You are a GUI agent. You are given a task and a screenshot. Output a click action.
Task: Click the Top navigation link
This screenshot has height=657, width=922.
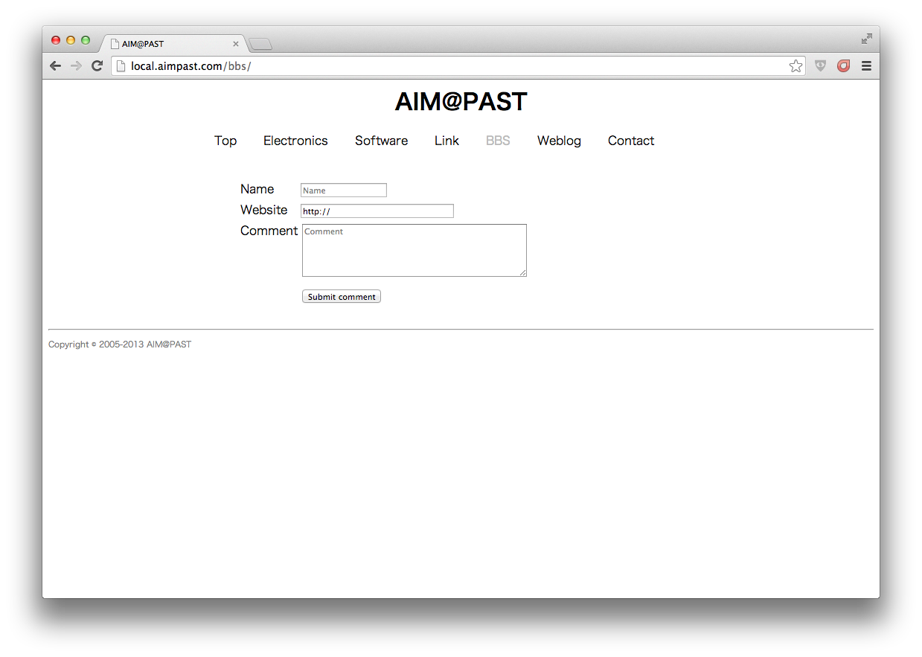[225, 141]
